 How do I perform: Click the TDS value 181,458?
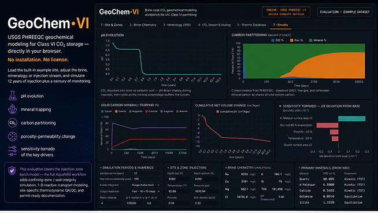click(x=277, y=189)
